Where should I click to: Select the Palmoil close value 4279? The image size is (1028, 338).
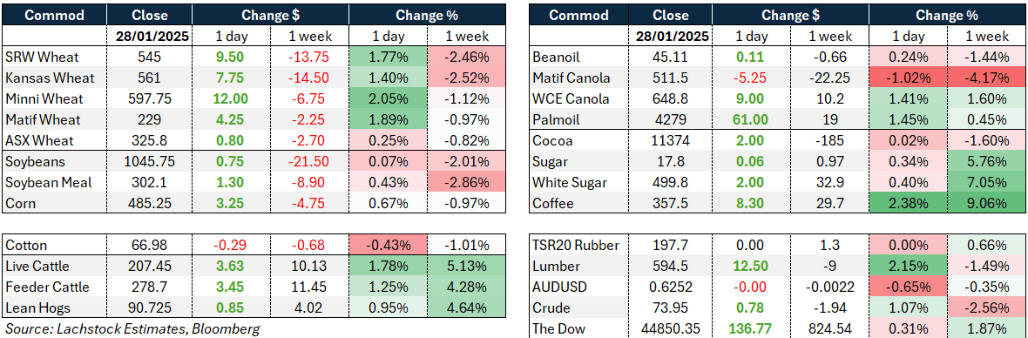tap(671, 120)
